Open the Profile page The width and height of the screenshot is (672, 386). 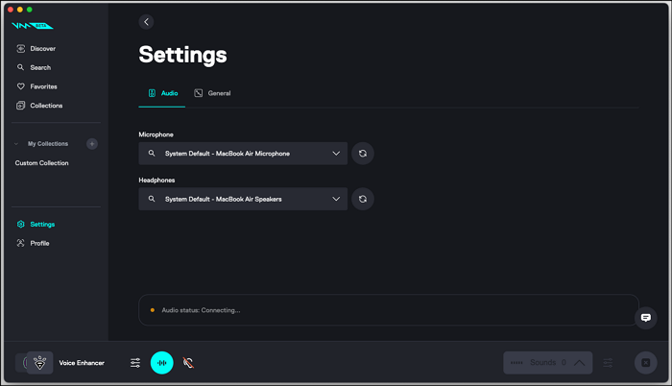click(x=38, y=243)
